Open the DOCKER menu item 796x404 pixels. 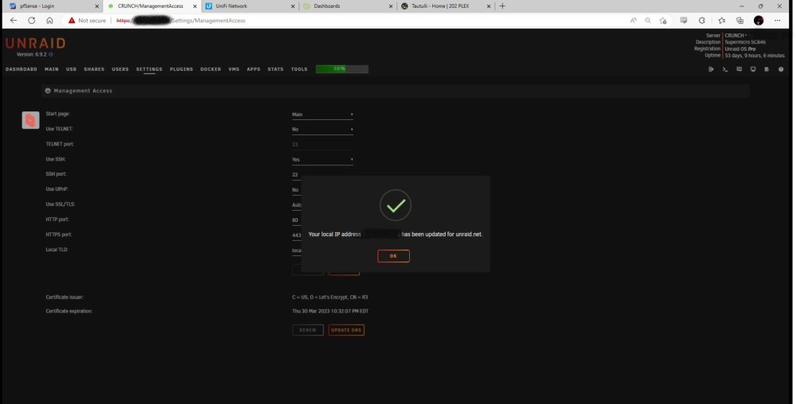coord(211,69)
